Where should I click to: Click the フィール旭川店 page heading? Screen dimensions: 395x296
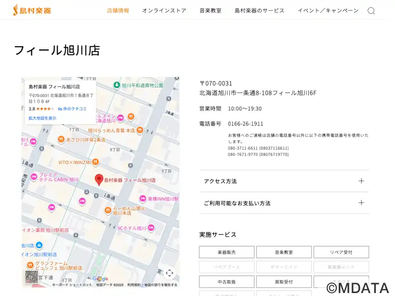click(x=57, y=50)
